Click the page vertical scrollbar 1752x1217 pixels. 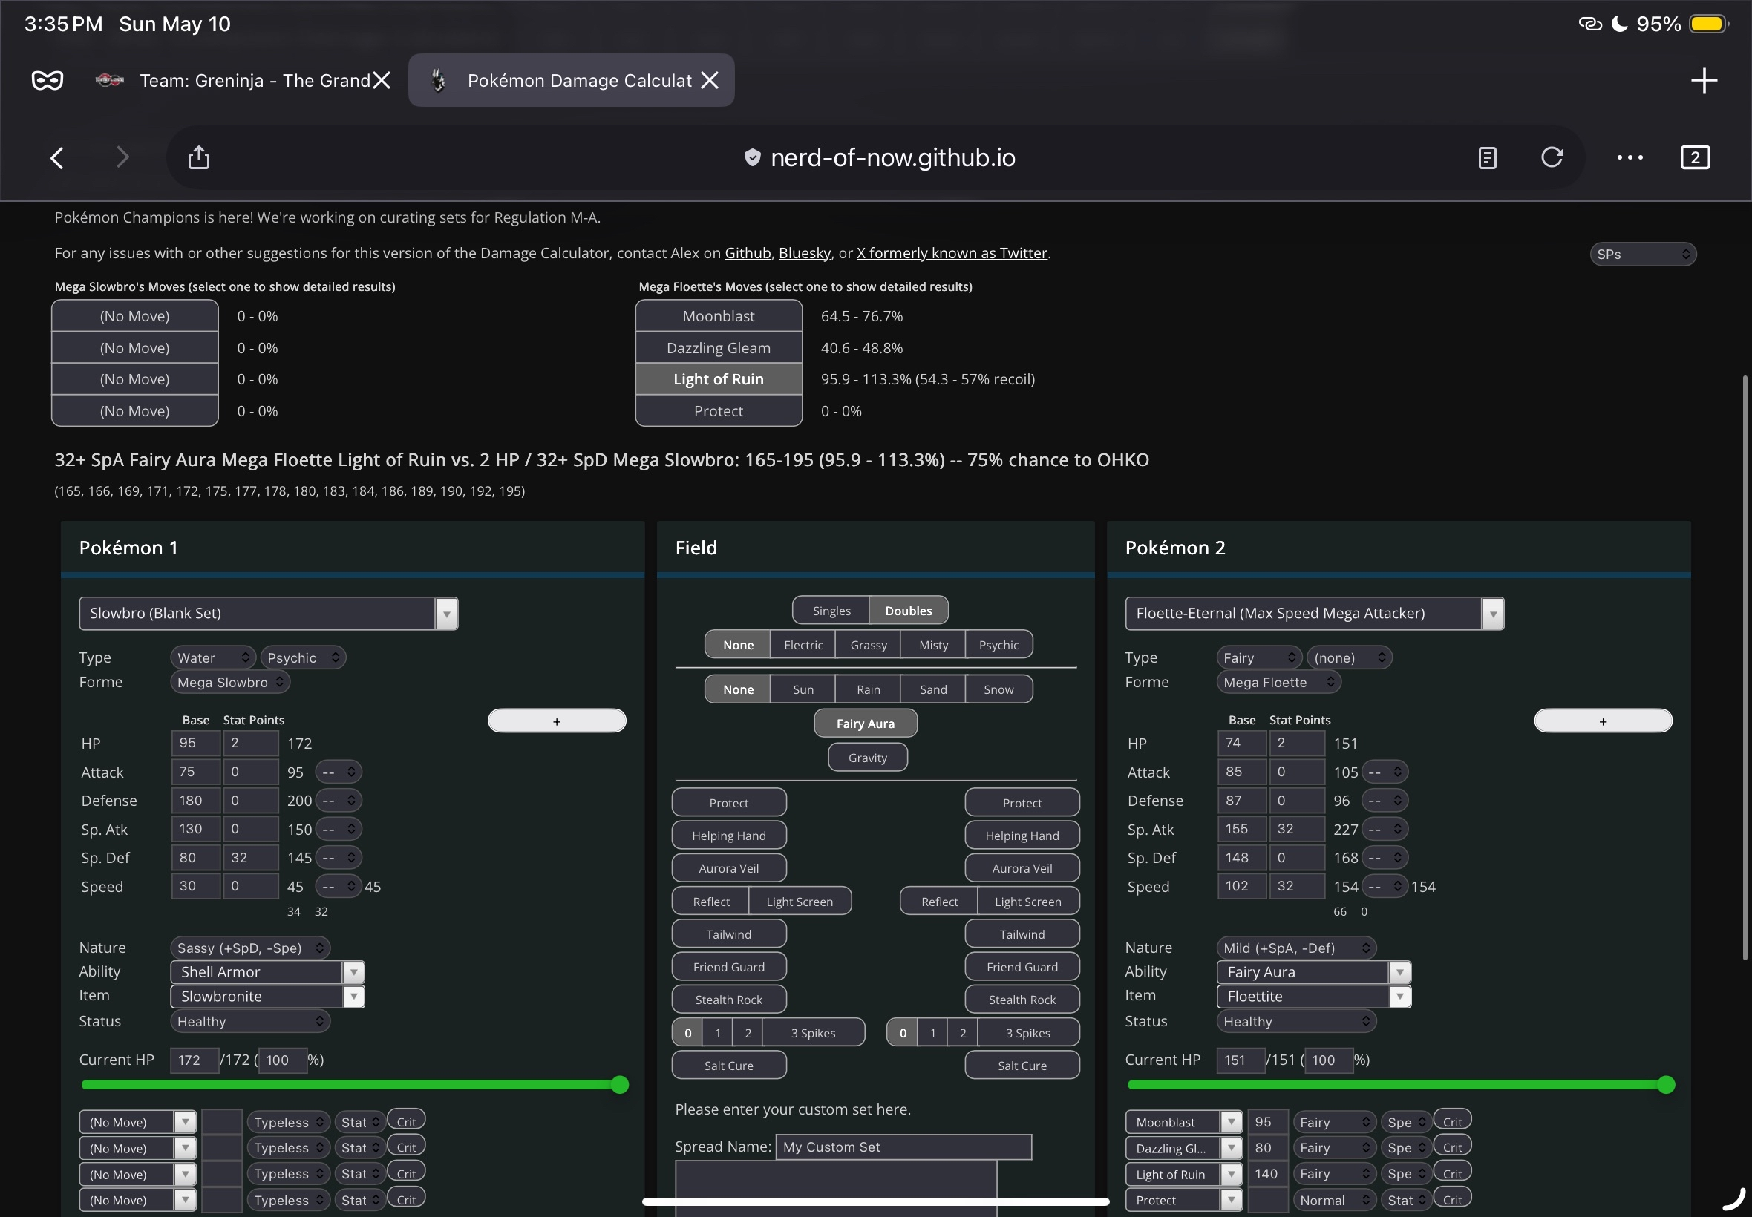[1745, 668]
